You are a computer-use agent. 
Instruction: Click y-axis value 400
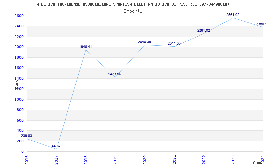tap(20, 130)
